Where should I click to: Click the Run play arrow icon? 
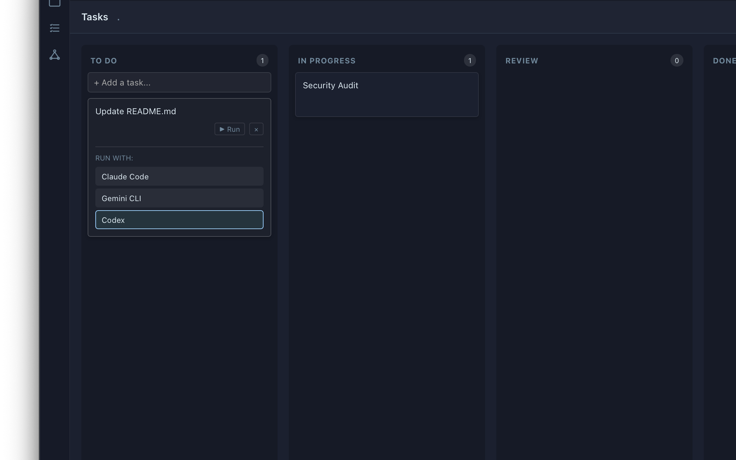pyautogui.click(x=222, y=129)
